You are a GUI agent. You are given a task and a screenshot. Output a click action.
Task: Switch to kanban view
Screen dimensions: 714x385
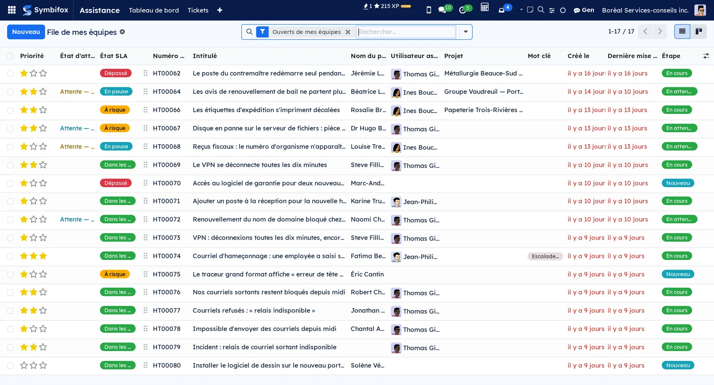[x=699, y=31]
